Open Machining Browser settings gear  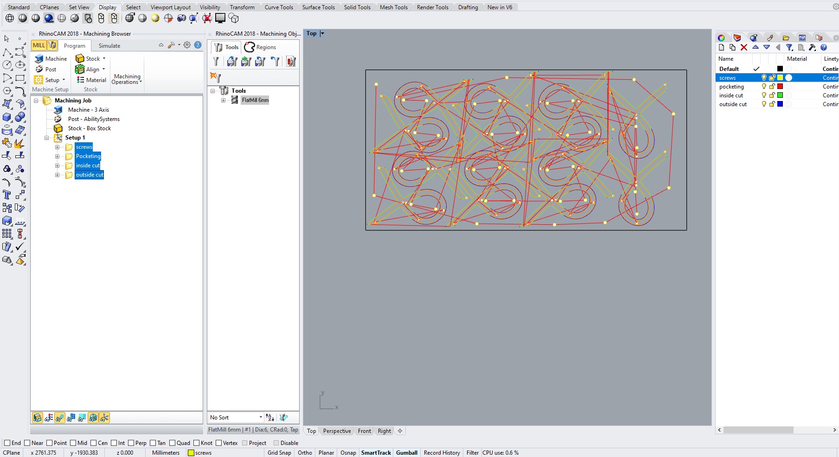tap(187, 45)
